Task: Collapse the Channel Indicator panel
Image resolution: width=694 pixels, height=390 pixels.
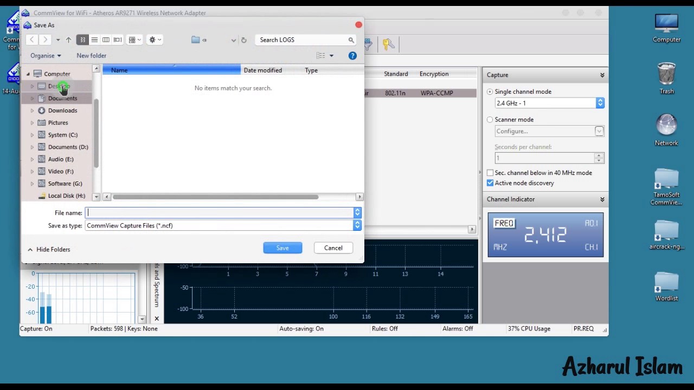Action: (602, 199)
